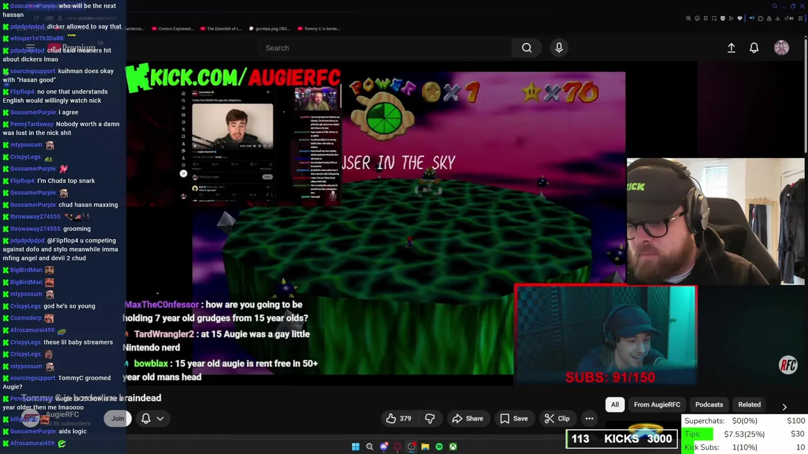Screen dimensions: 808x454
Task: Open the browser AI tool icon
Action: 789,18
